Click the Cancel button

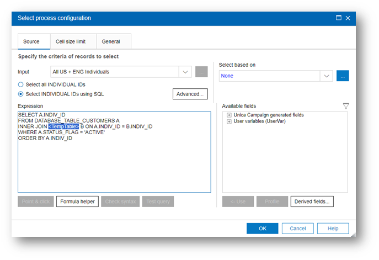pos(298,229)
